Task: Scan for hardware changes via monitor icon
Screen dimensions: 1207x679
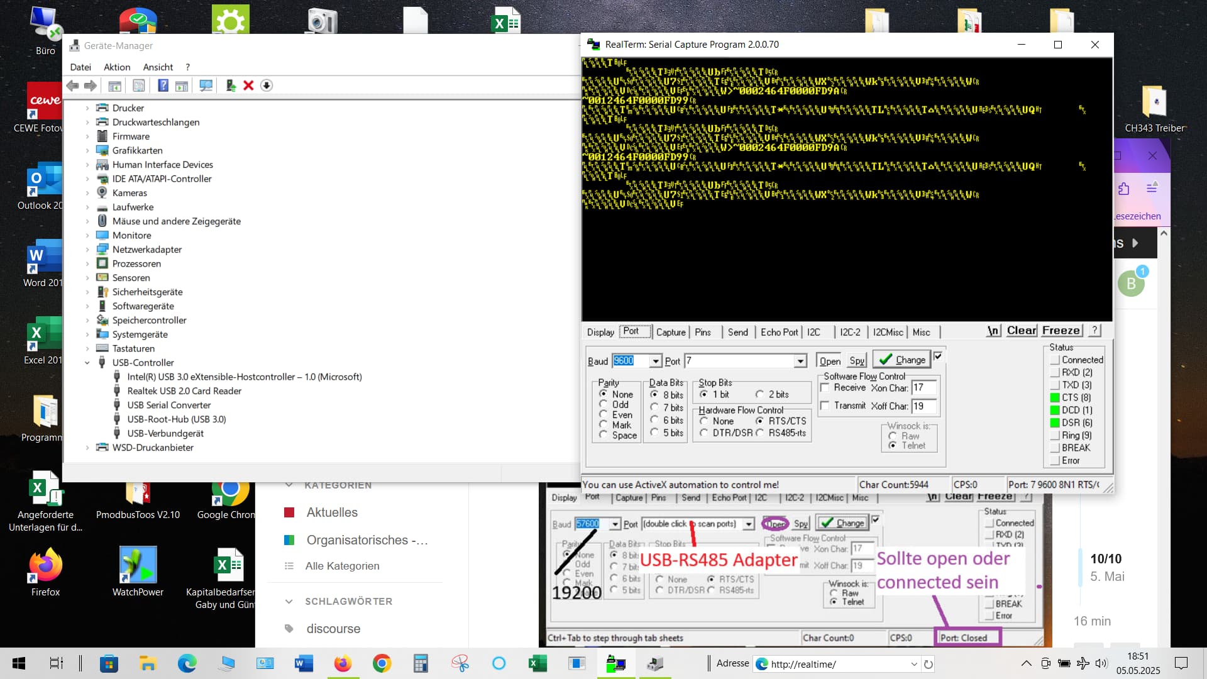Action: click(x=206, y=86)
